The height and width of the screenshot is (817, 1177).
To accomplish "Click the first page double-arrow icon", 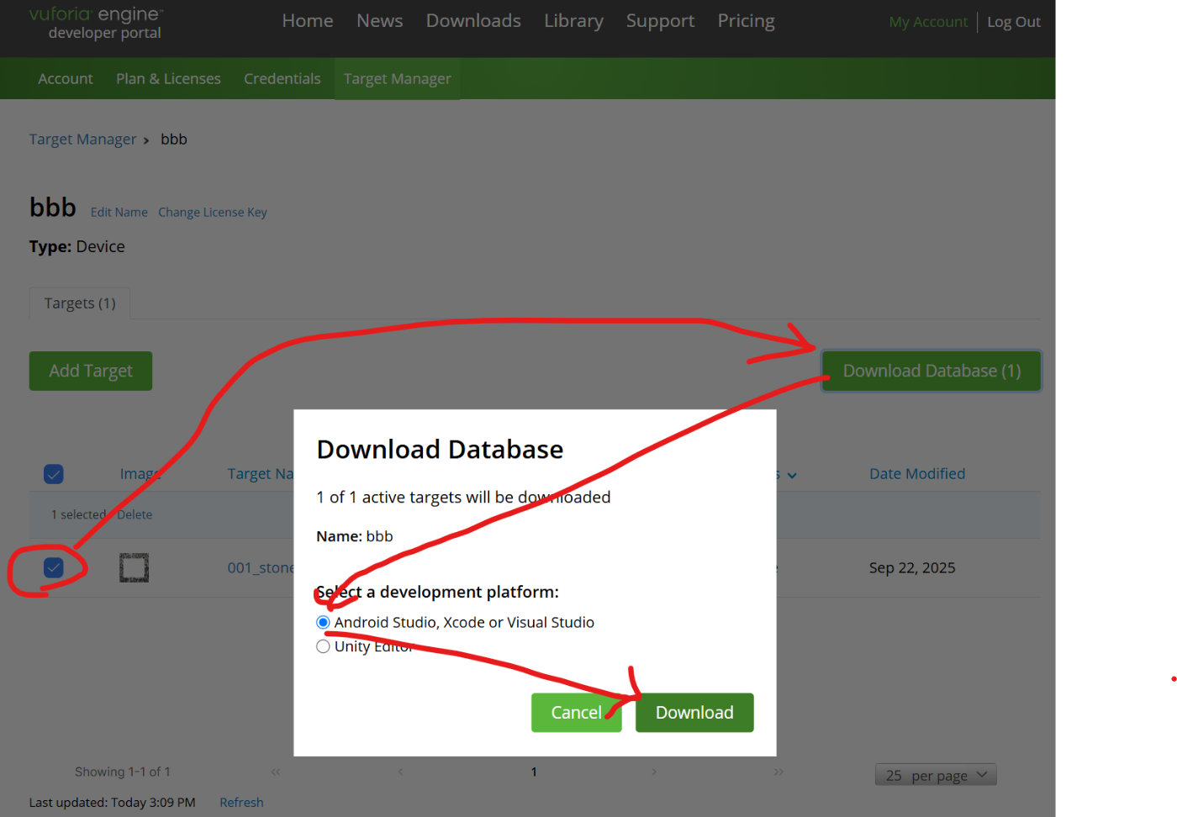I will 276,772.
